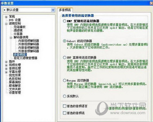Image resolution: width=153 pixels, height=122 pixels.
Task: Expand the 常规 tree node
Action: [6, 17]
